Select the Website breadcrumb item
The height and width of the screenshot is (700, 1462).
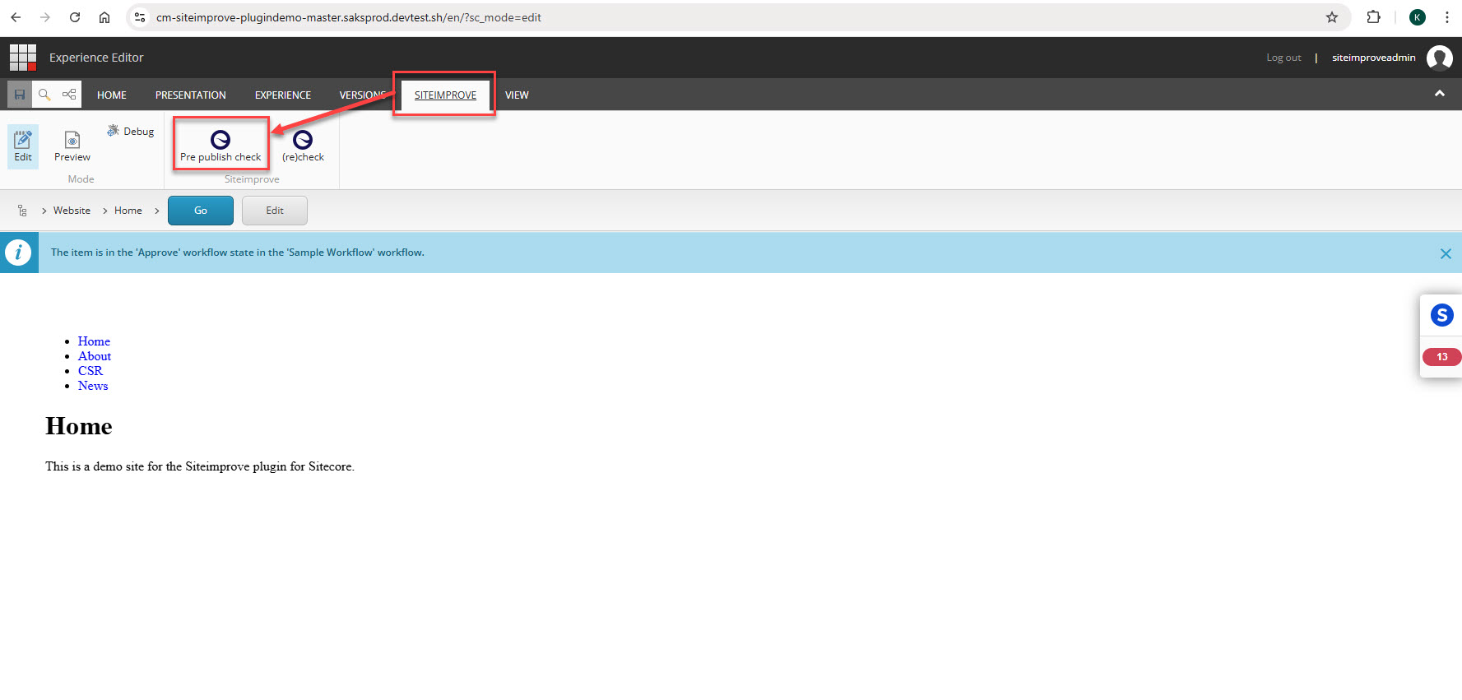72,211
